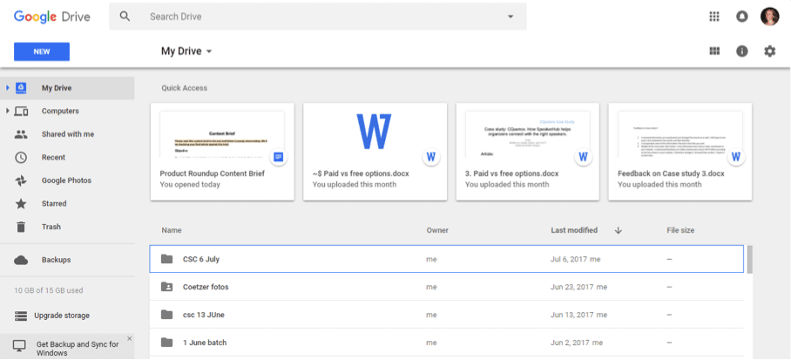Click the Owner column header
The image size is (791, 360).
pyautogui.click(x=437, y=230)
